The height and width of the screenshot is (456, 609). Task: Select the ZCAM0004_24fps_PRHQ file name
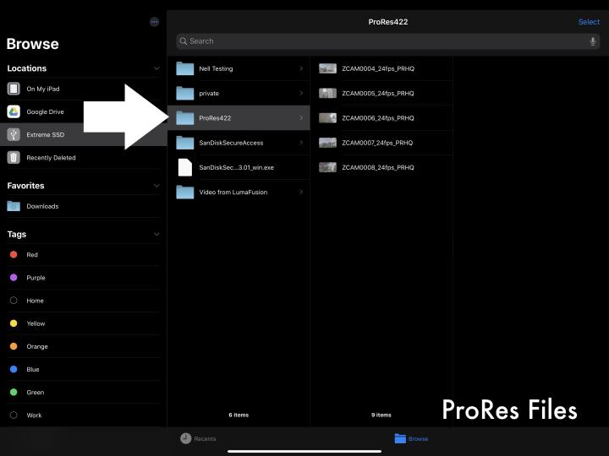tap(378, 68)
